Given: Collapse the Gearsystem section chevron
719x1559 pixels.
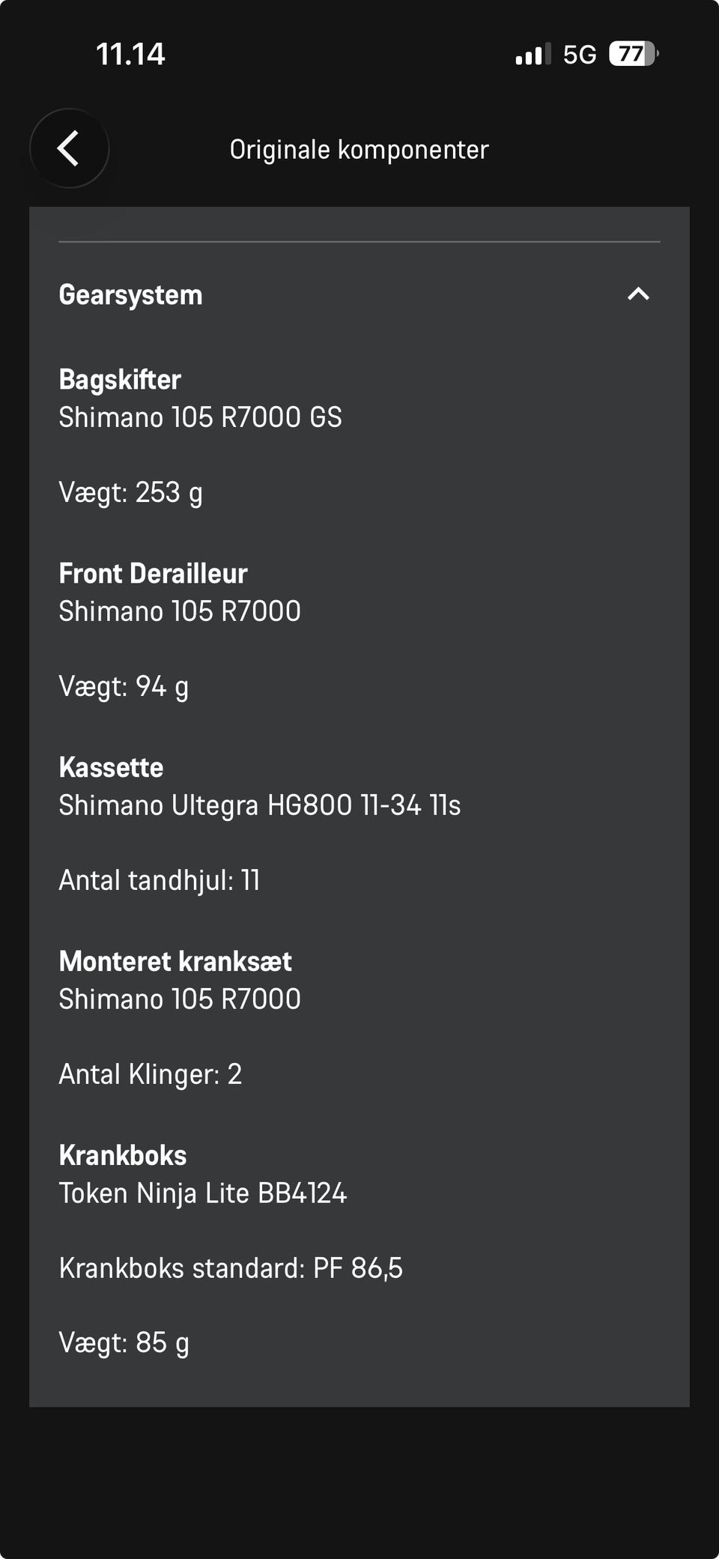Looking at the screenshot, I should [638, 294].
